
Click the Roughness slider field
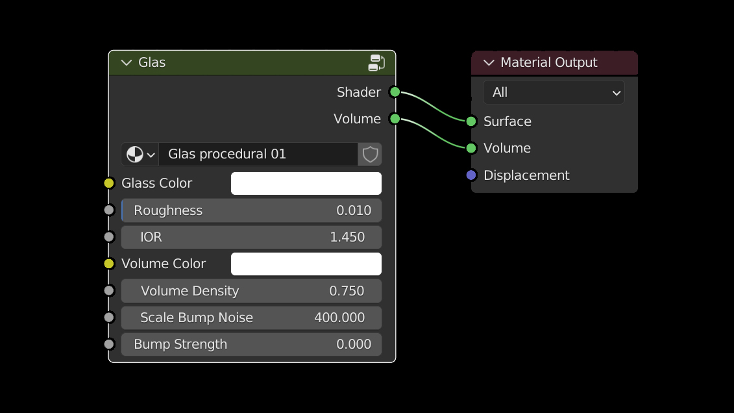[x=251, y=210]
